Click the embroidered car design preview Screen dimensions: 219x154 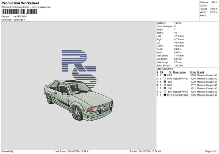point(78,100)
